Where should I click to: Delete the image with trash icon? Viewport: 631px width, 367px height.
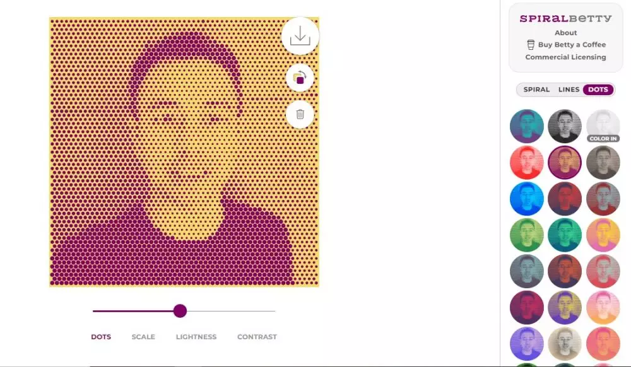click(300, 114)
